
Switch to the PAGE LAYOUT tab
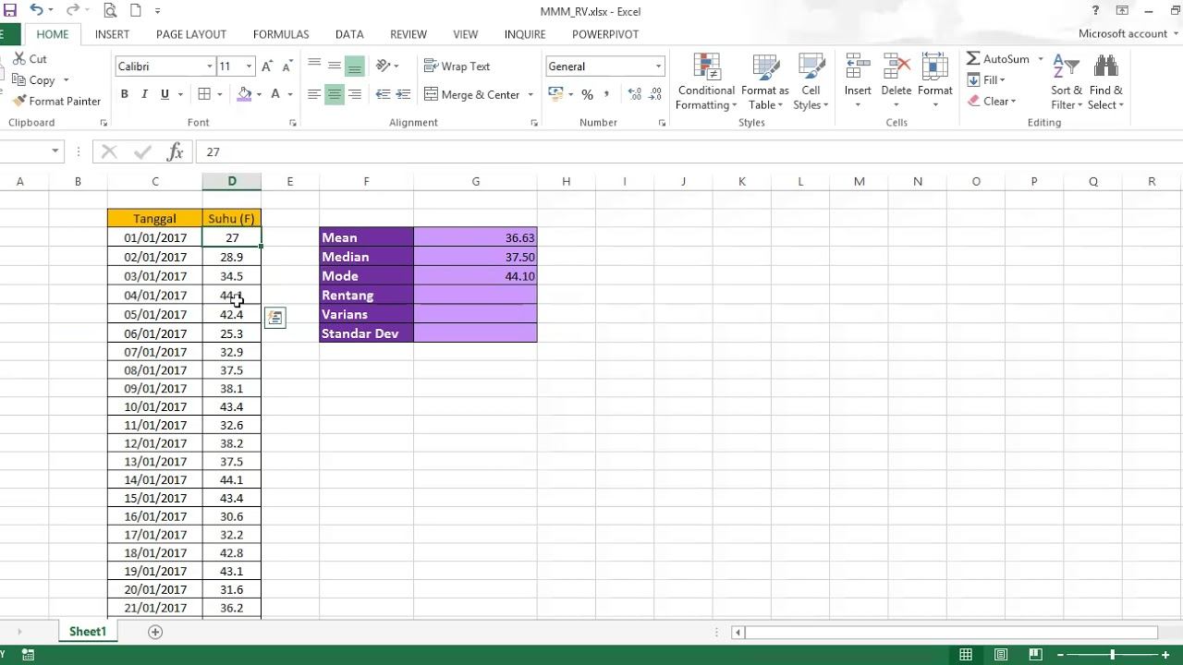tap(191, 34)
